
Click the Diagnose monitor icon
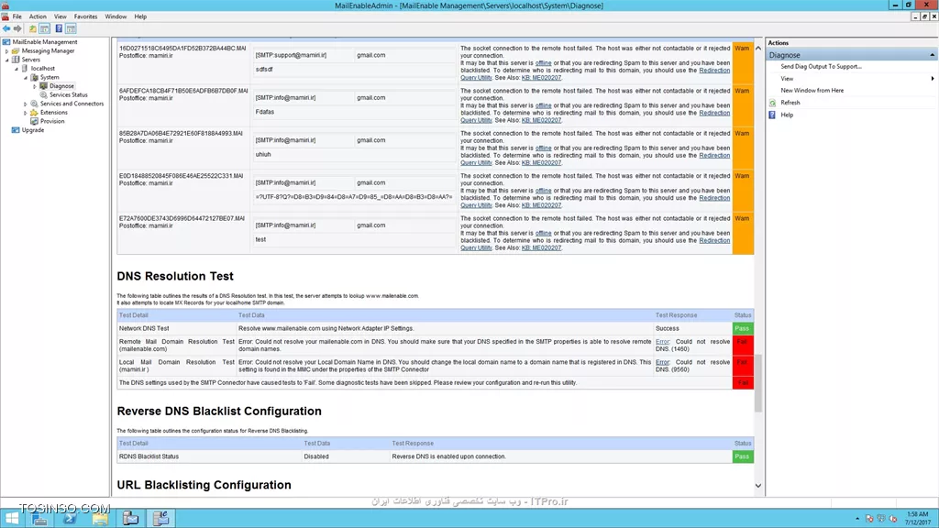click(x=43, y=86)
